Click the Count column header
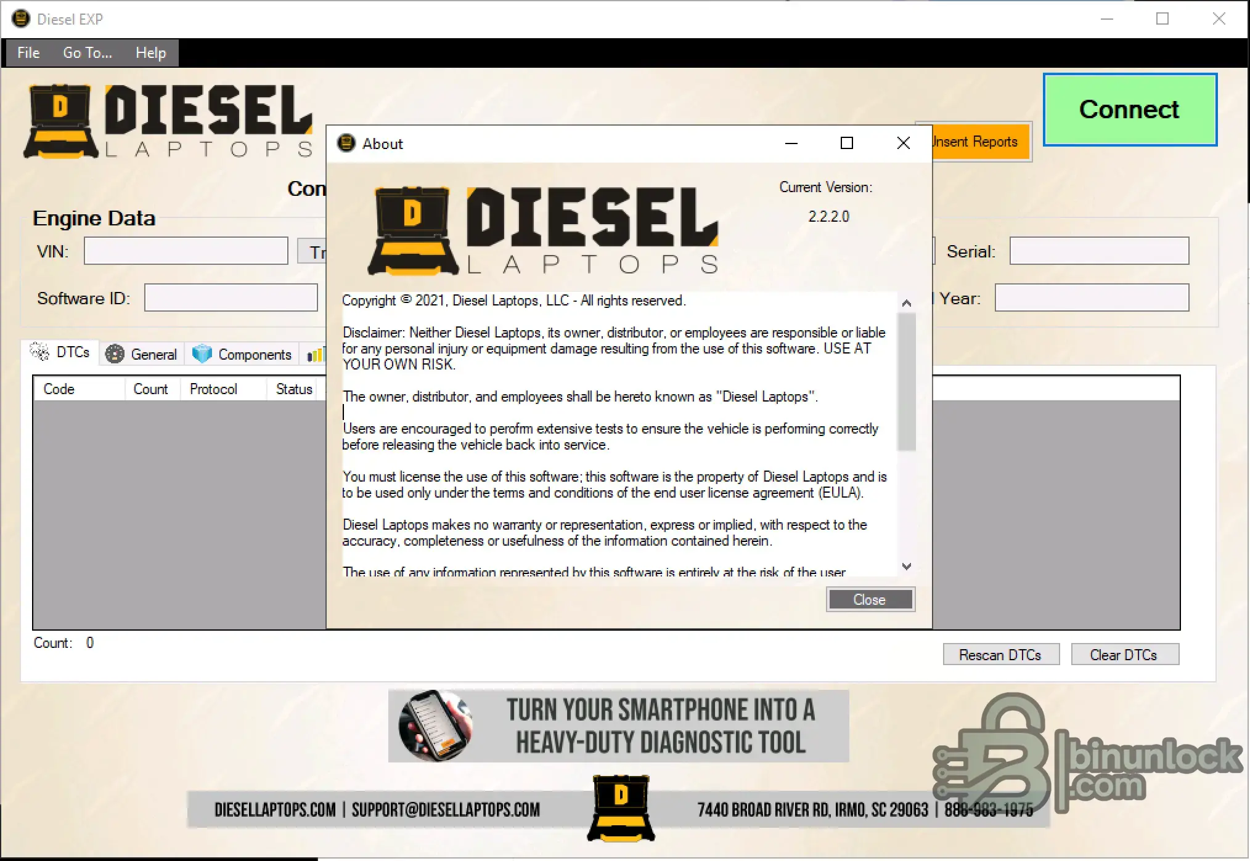 click(x=152, y=389)
